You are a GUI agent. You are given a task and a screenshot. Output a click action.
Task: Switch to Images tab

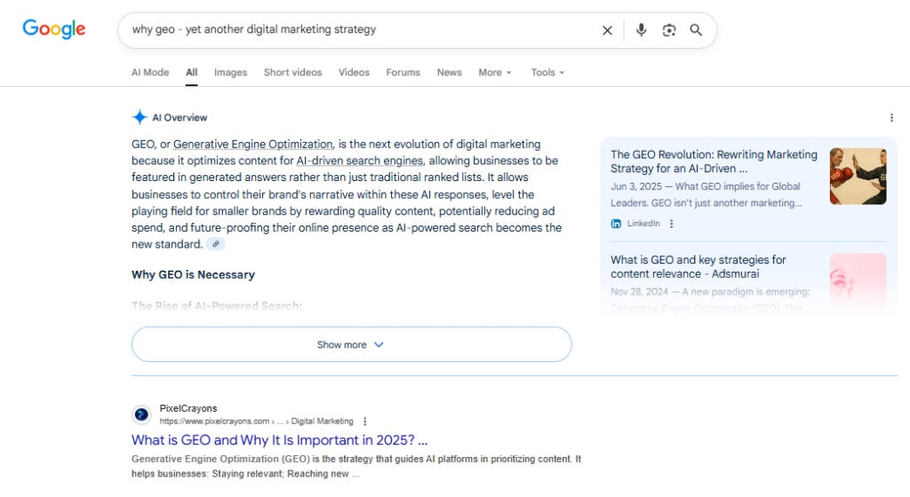click(x=230, y=73)
